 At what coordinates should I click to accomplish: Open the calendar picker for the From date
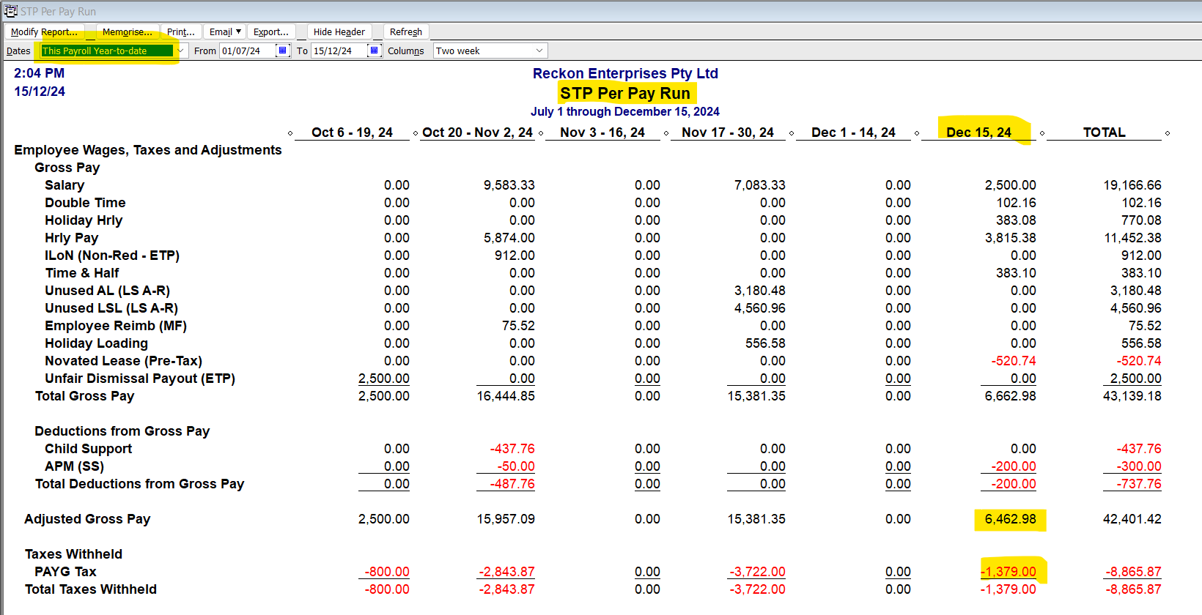pos(283,51)
